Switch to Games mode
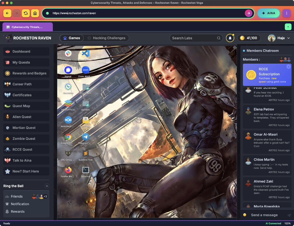This screenshot has height=226, width=294. point(71,38)
